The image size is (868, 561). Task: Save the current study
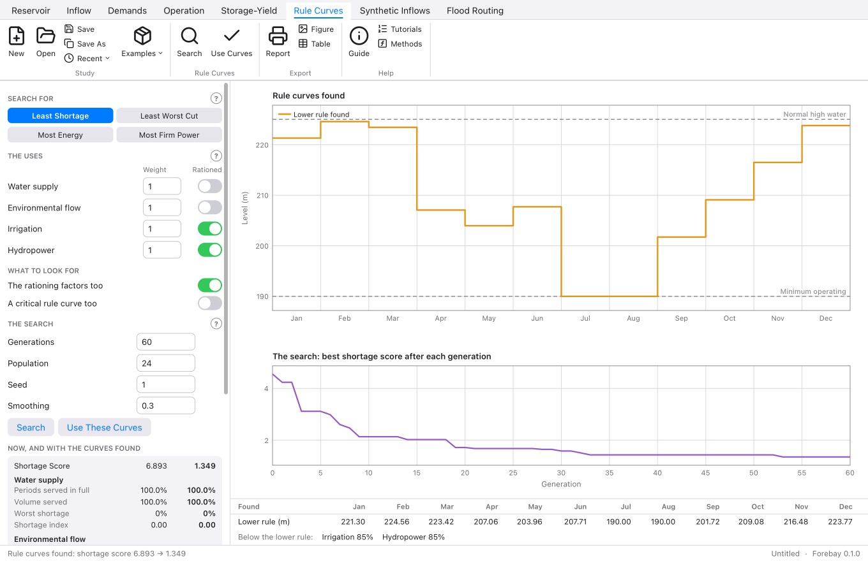pos(80,29)
